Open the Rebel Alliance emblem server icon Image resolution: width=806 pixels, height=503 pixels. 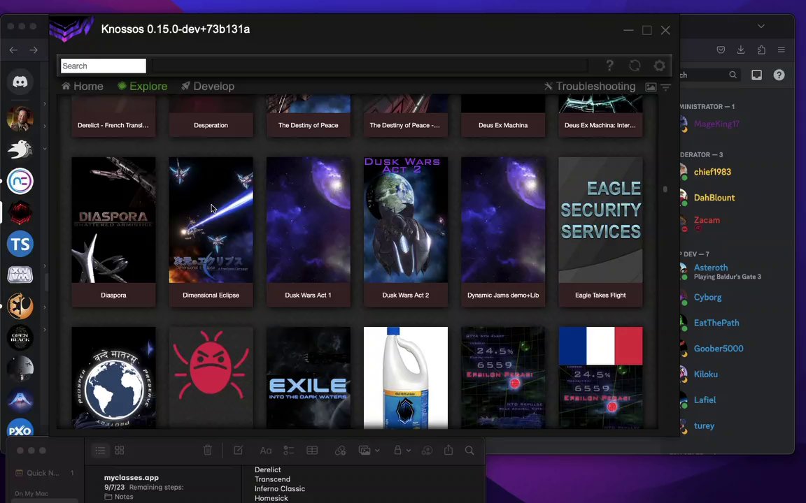tap(20, 307)
